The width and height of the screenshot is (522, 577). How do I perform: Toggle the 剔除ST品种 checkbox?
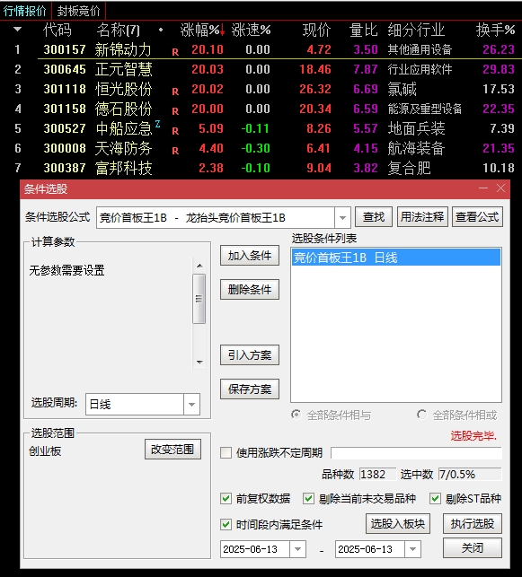[435, 499]
